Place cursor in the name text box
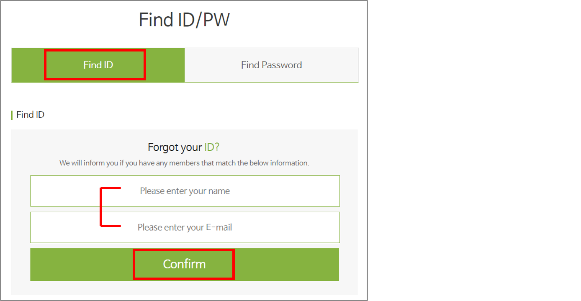Viewport: 581px width, 301px height. point(185,191)
